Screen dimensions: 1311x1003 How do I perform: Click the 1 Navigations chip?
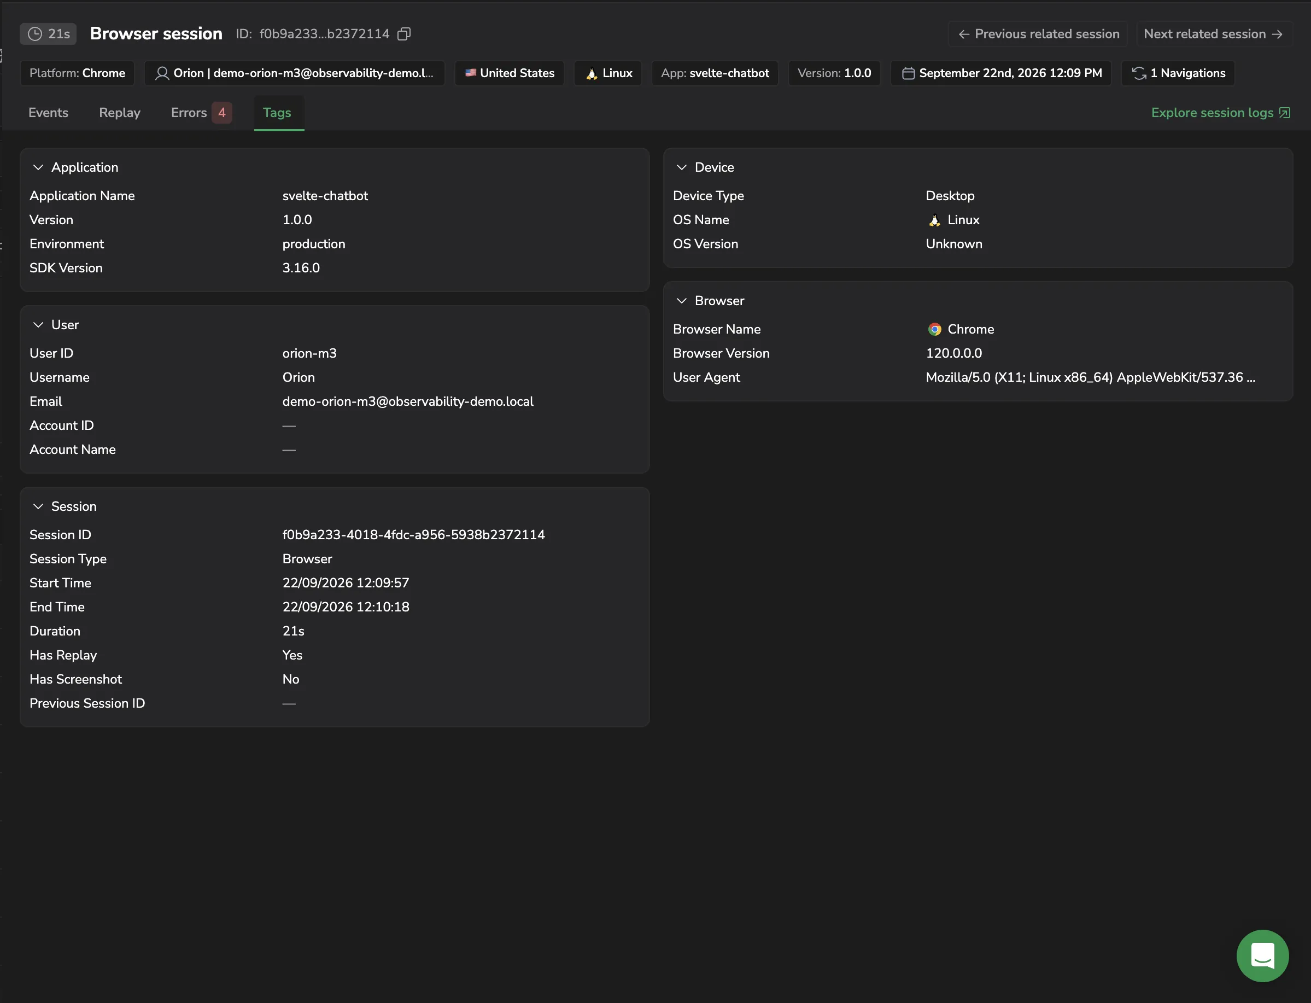coord(1178,73)
